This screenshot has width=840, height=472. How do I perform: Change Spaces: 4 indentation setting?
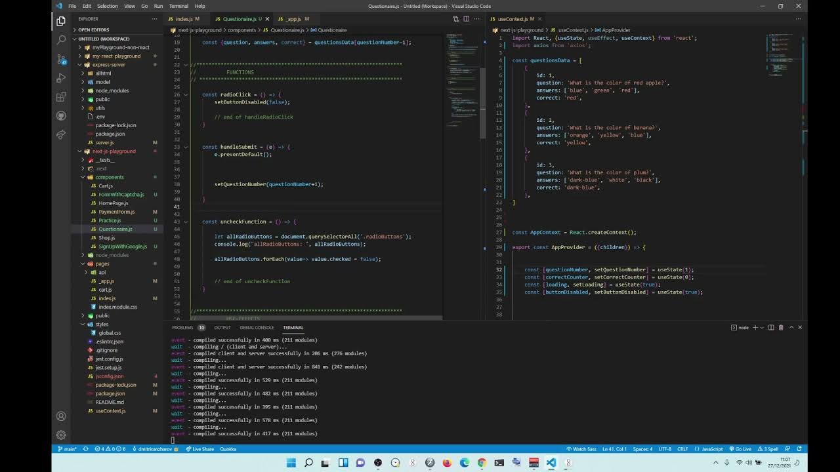642,449
